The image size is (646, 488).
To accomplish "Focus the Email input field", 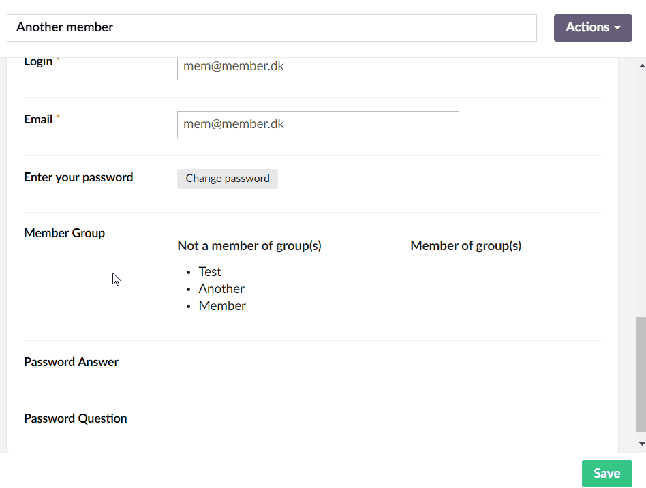I will pos(318,124).
